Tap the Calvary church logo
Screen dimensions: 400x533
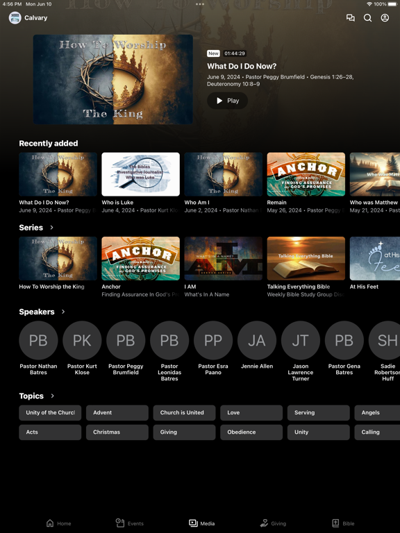coord(15,17)
